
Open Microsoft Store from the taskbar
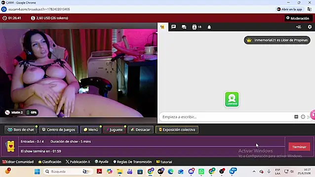point(140,172)
